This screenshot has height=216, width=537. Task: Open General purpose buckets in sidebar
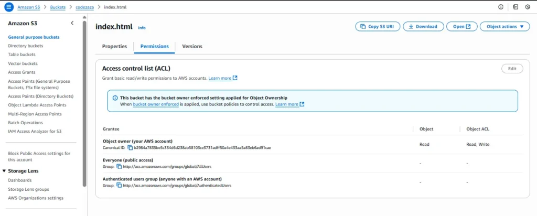coord(34,37)
